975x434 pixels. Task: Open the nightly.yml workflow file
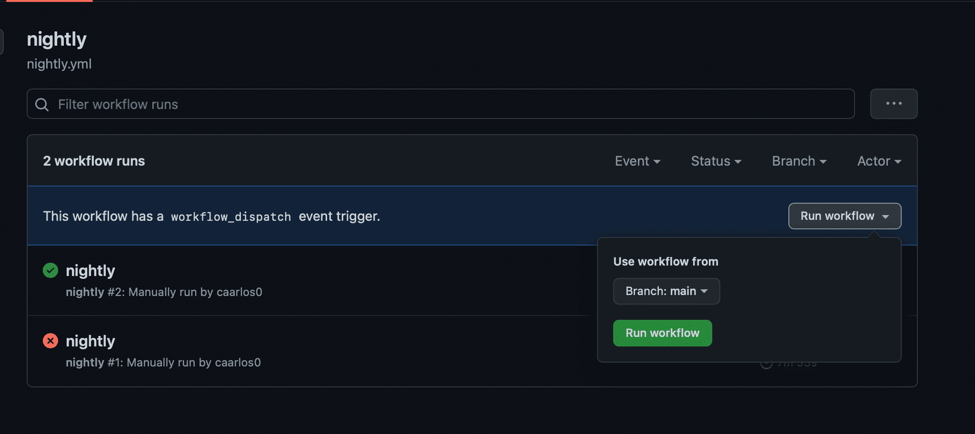coord(59,64)
